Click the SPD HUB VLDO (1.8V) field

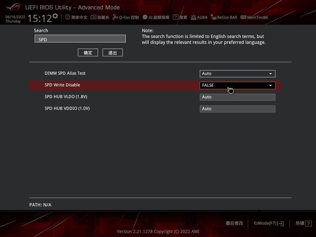(237, 97)
